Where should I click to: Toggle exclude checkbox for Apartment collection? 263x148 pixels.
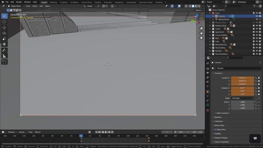[254, 32]
